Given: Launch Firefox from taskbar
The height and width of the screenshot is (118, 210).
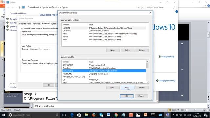Looking at the screenshot, I should coord(94,115).
